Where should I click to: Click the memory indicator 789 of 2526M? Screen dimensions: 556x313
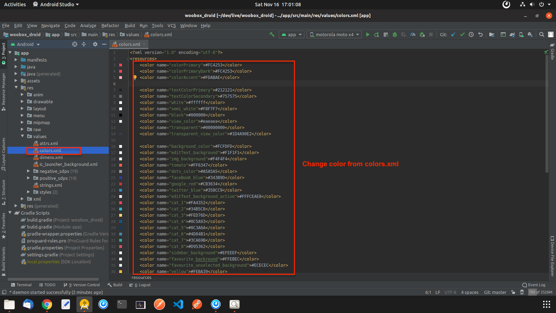coord(540,292)
